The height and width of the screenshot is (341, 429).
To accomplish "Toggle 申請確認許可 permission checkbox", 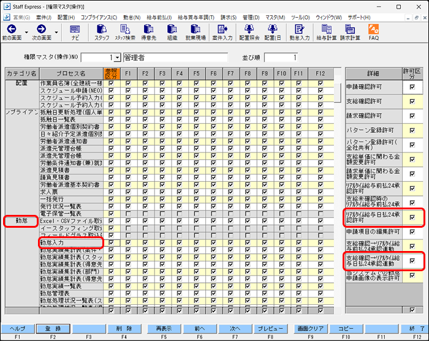I will (412, 87).
